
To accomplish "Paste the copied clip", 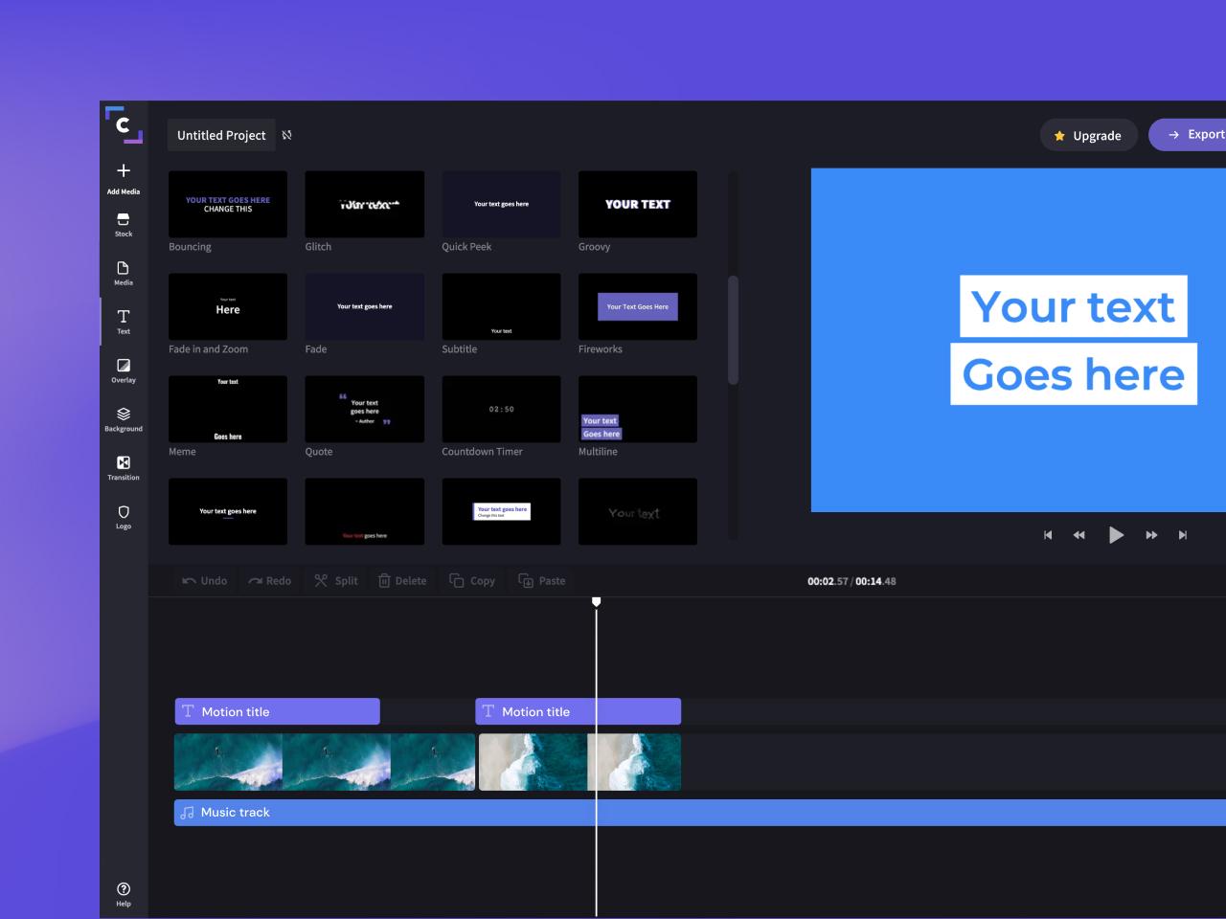I will coord(541,580).
